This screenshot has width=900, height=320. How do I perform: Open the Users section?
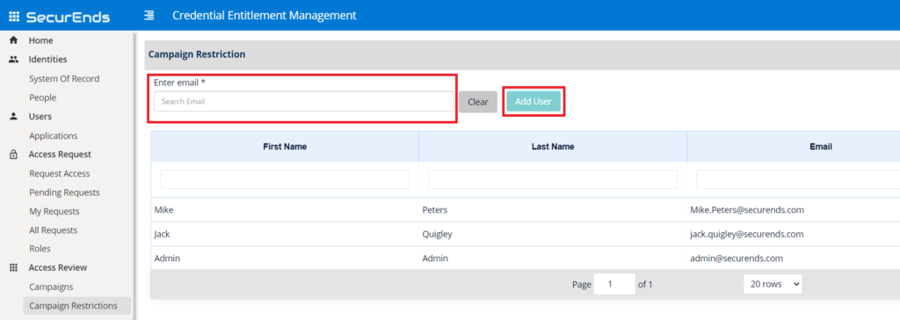[40, 117]
